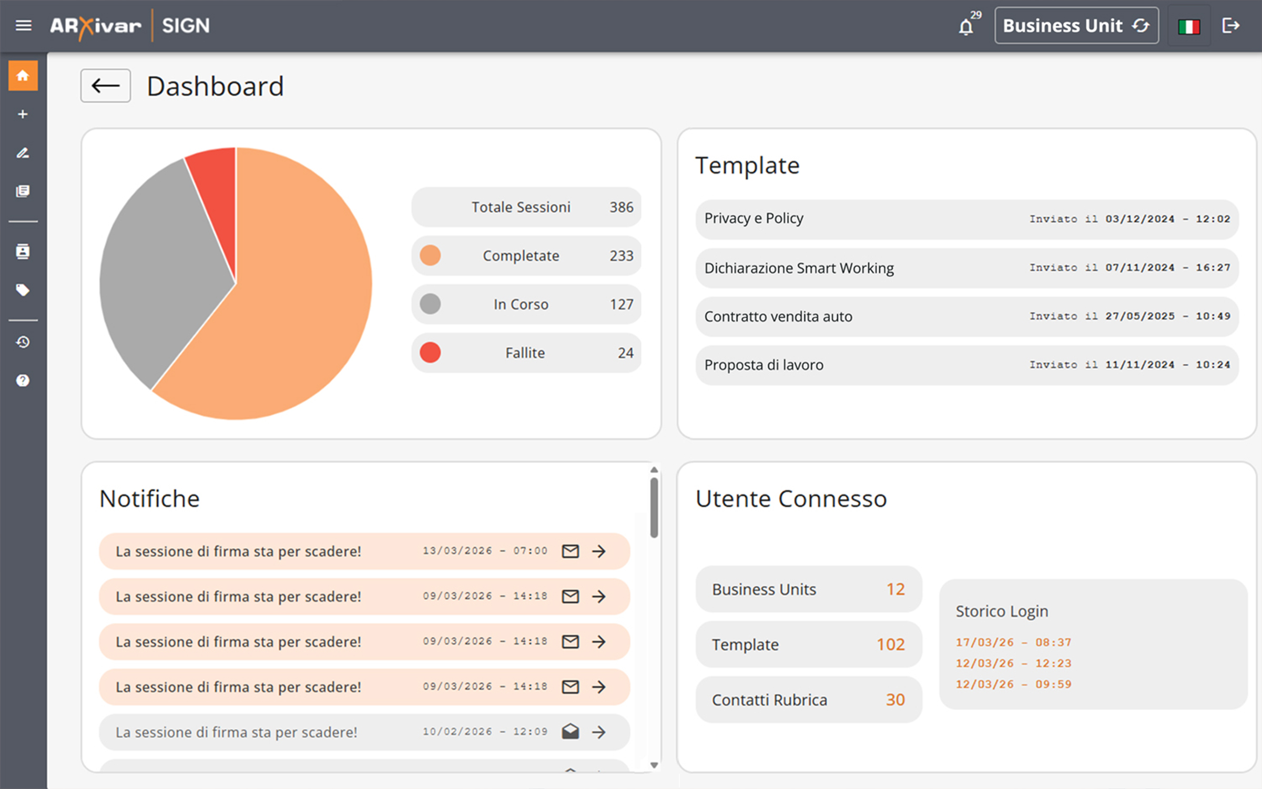Click the orange Completate legend swatch
This screenshot has height=789, width=1262.
click(x=430, y=255)
